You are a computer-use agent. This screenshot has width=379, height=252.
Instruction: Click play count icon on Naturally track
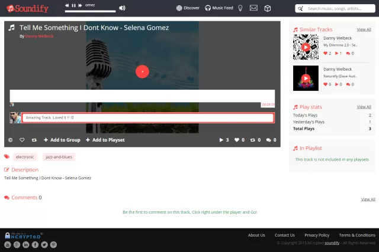point(338,84)
